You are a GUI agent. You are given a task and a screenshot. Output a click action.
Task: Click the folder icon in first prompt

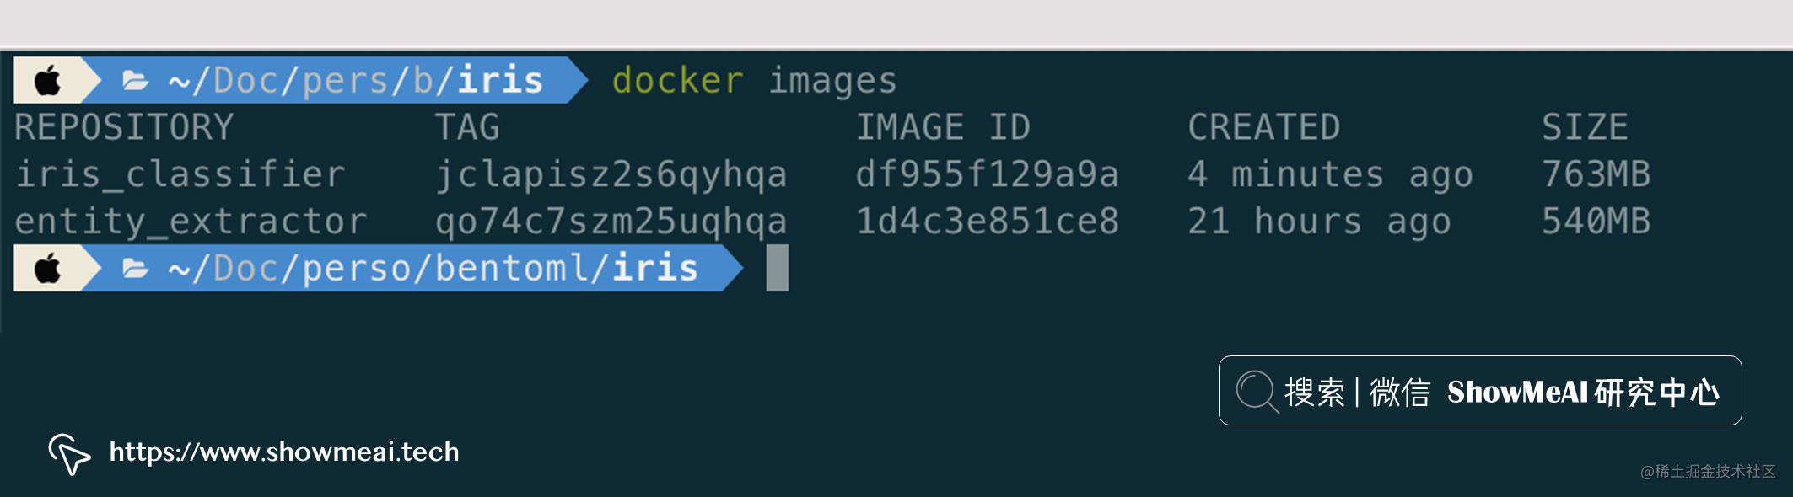coord(136,81)
